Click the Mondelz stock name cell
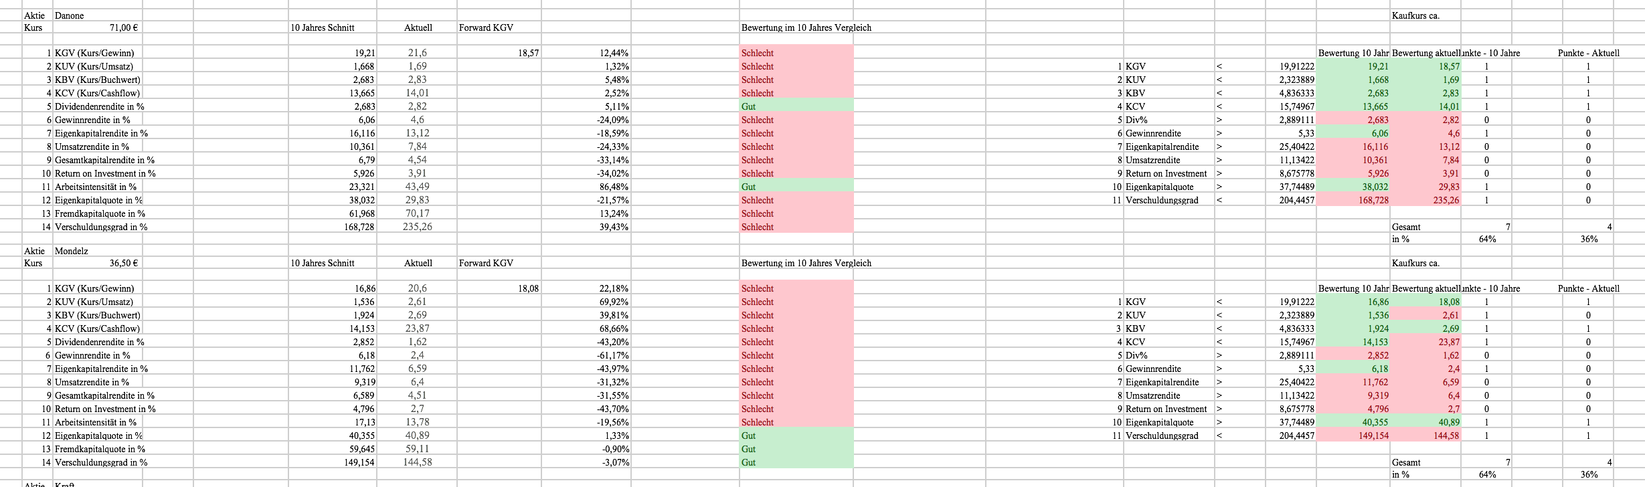This screenshot has height=487, width=1645. coord(72,251)
